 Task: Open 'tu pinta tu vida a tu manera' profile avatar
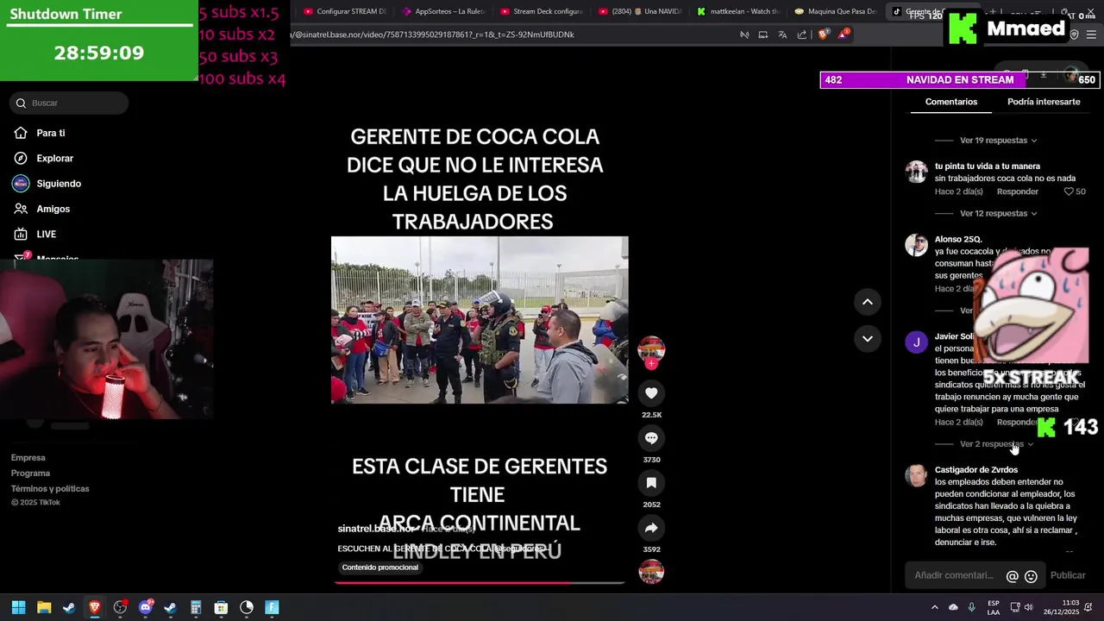click(916, 171)
